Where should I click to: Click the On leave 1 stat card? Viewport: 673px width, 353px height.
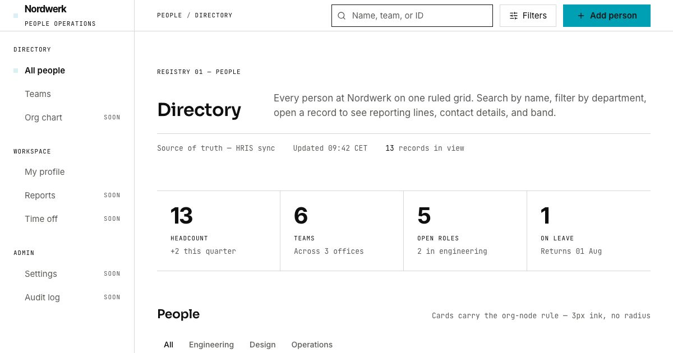[589, 231]
